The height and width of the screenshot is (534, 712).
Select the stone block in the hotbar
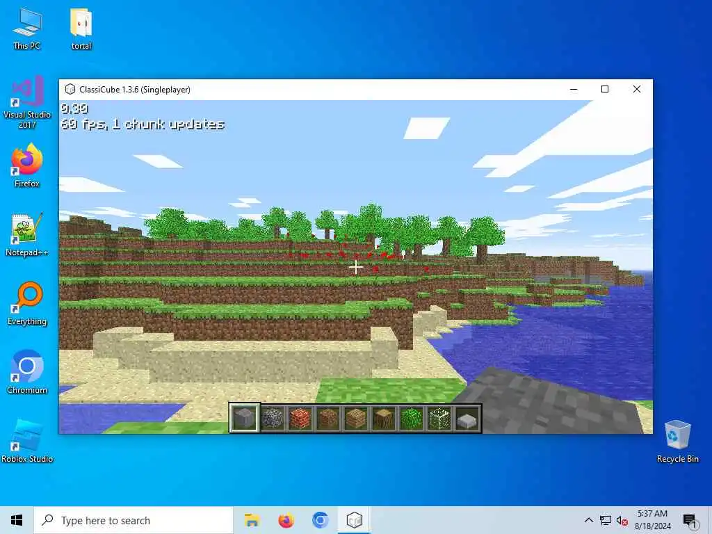pos(244,418)
